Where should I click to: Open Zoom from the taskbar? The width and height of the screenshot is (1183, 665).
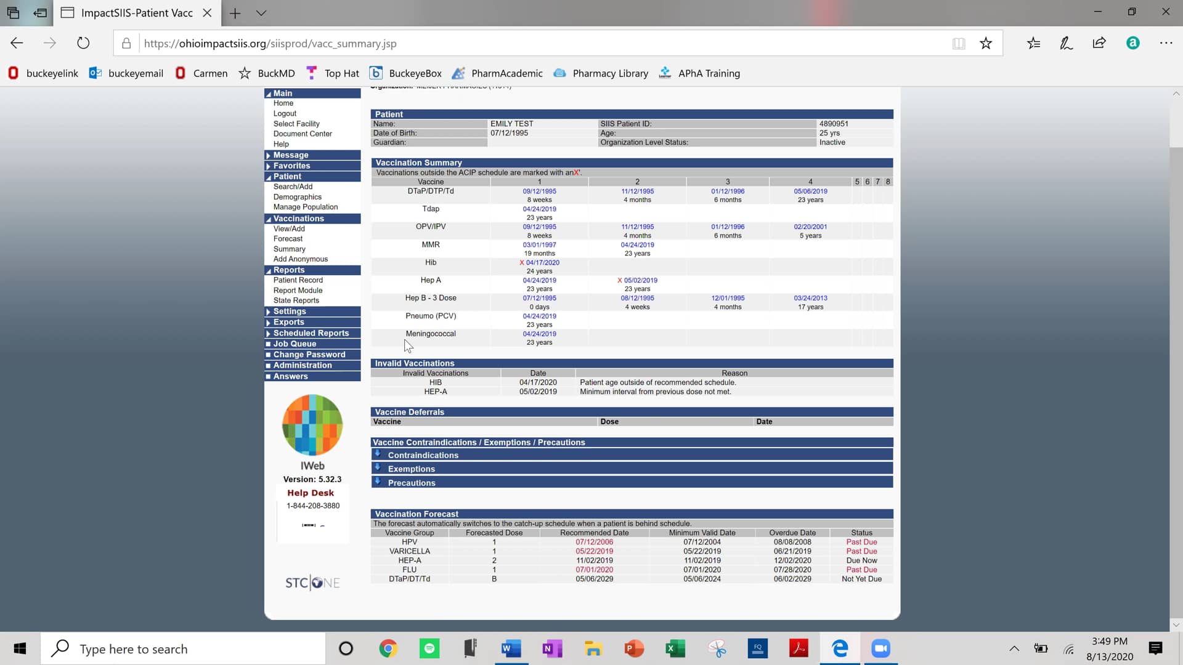[x=881, y=648]
